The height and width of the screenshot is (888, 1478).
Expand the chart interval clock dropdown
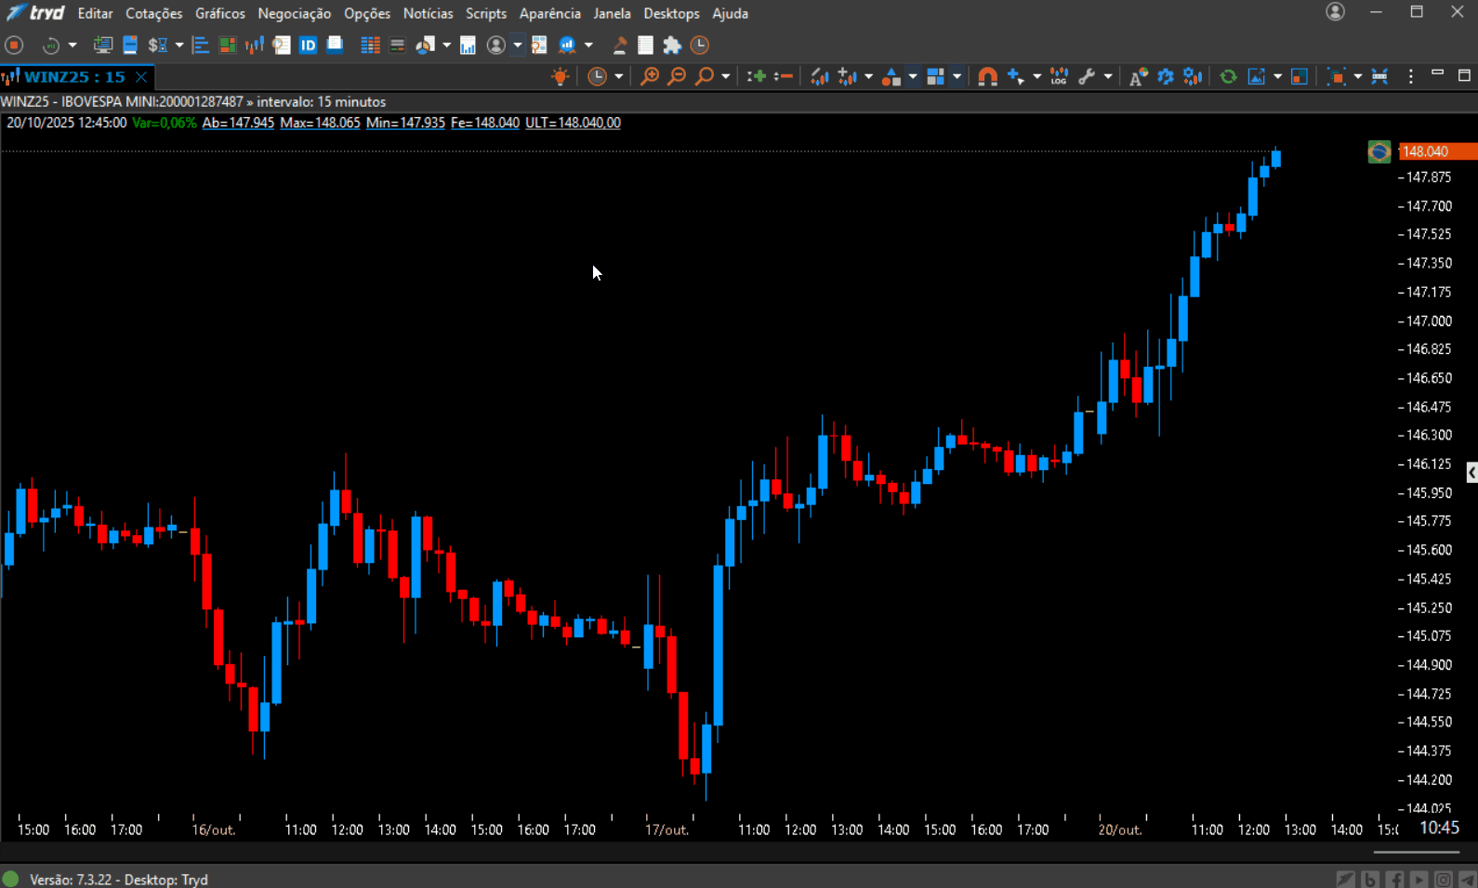[x=619, y=77]
